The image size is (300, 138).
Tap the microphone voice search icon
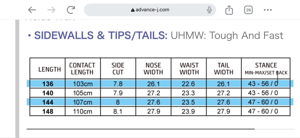[x=209, y=10]
